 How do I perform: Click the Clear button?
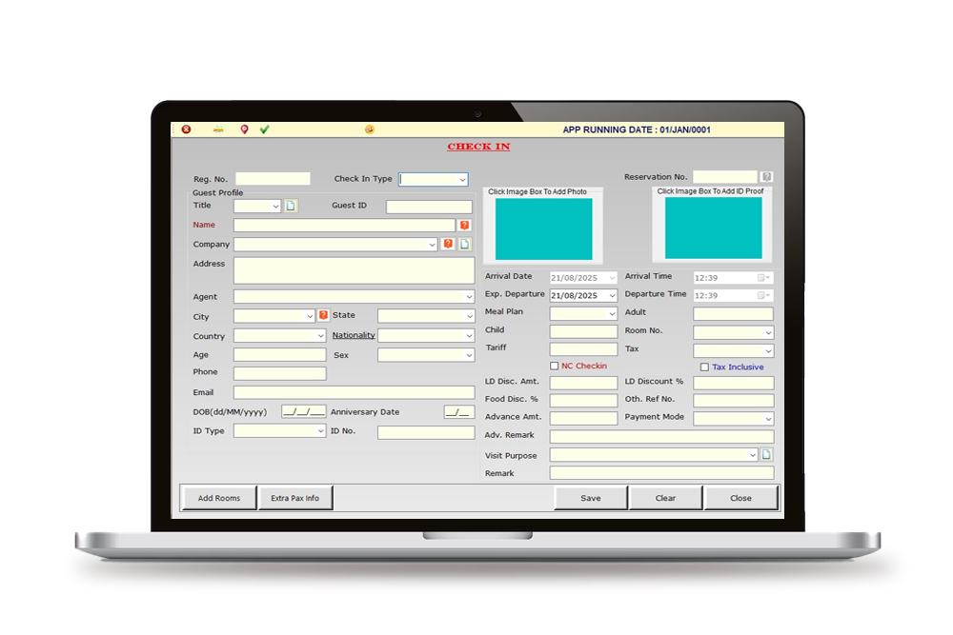tap(665, 498)
